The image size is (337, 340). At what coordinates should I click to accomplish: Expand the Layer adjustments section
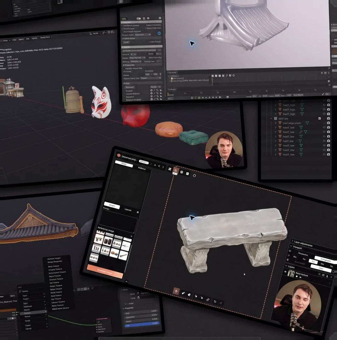point(292,241)
